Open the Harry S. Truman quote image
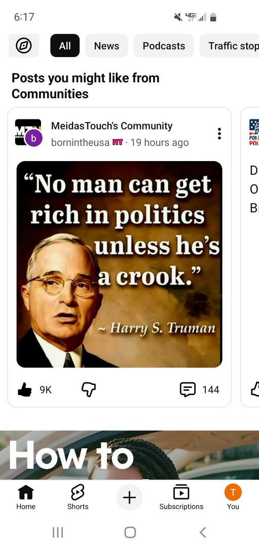Screen dimensions: 259x549 120,264
